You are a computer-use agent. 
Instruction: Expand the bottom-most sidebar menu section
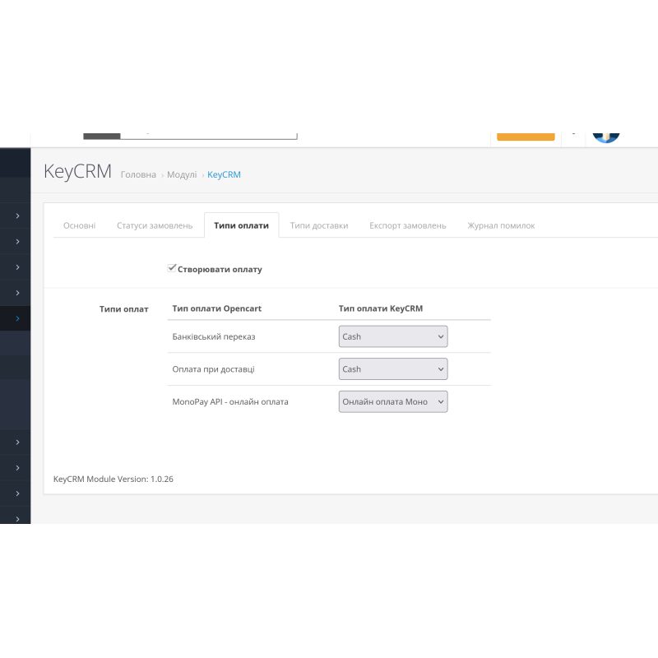[16, 518]
